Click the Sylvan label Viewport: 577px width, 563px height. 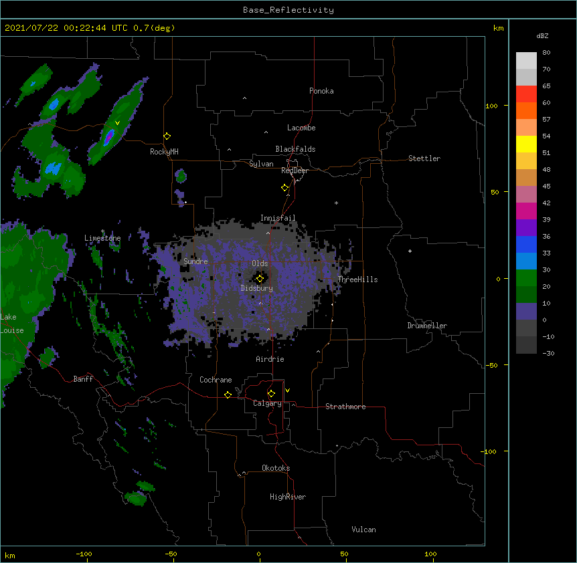coord(261,164)
